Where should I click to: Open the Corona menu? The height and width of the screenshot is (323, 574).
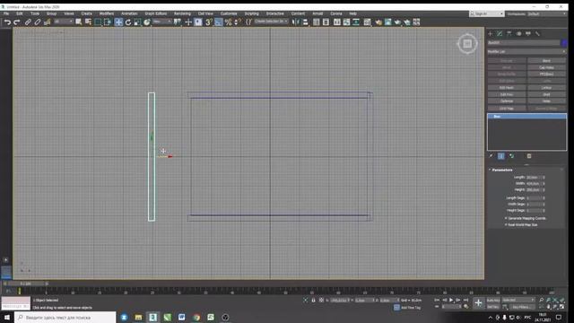336,13
